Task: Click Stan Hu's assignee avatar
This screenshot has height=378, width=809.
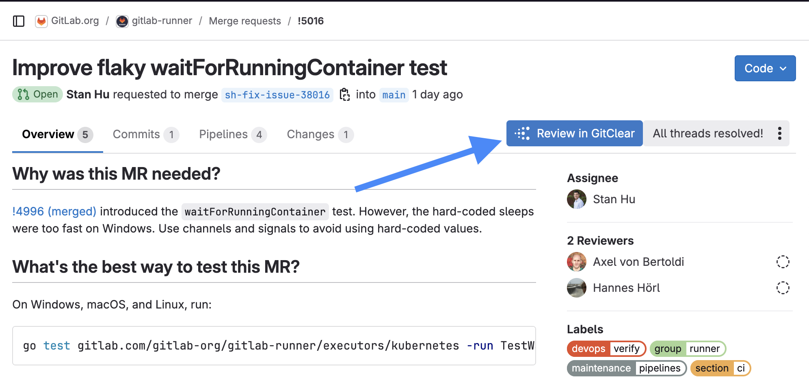Action: pos(577,199)
